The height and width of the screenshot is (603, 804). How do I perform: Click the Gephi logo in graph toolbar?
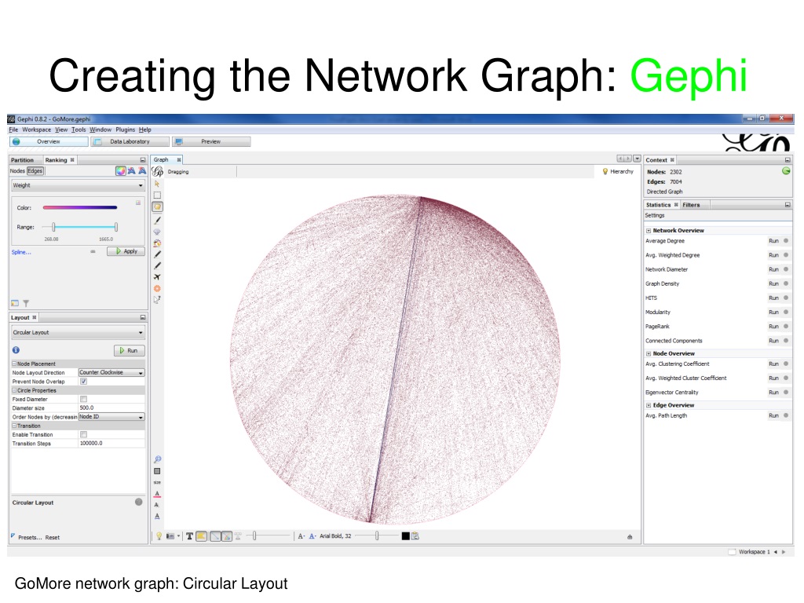158,171
